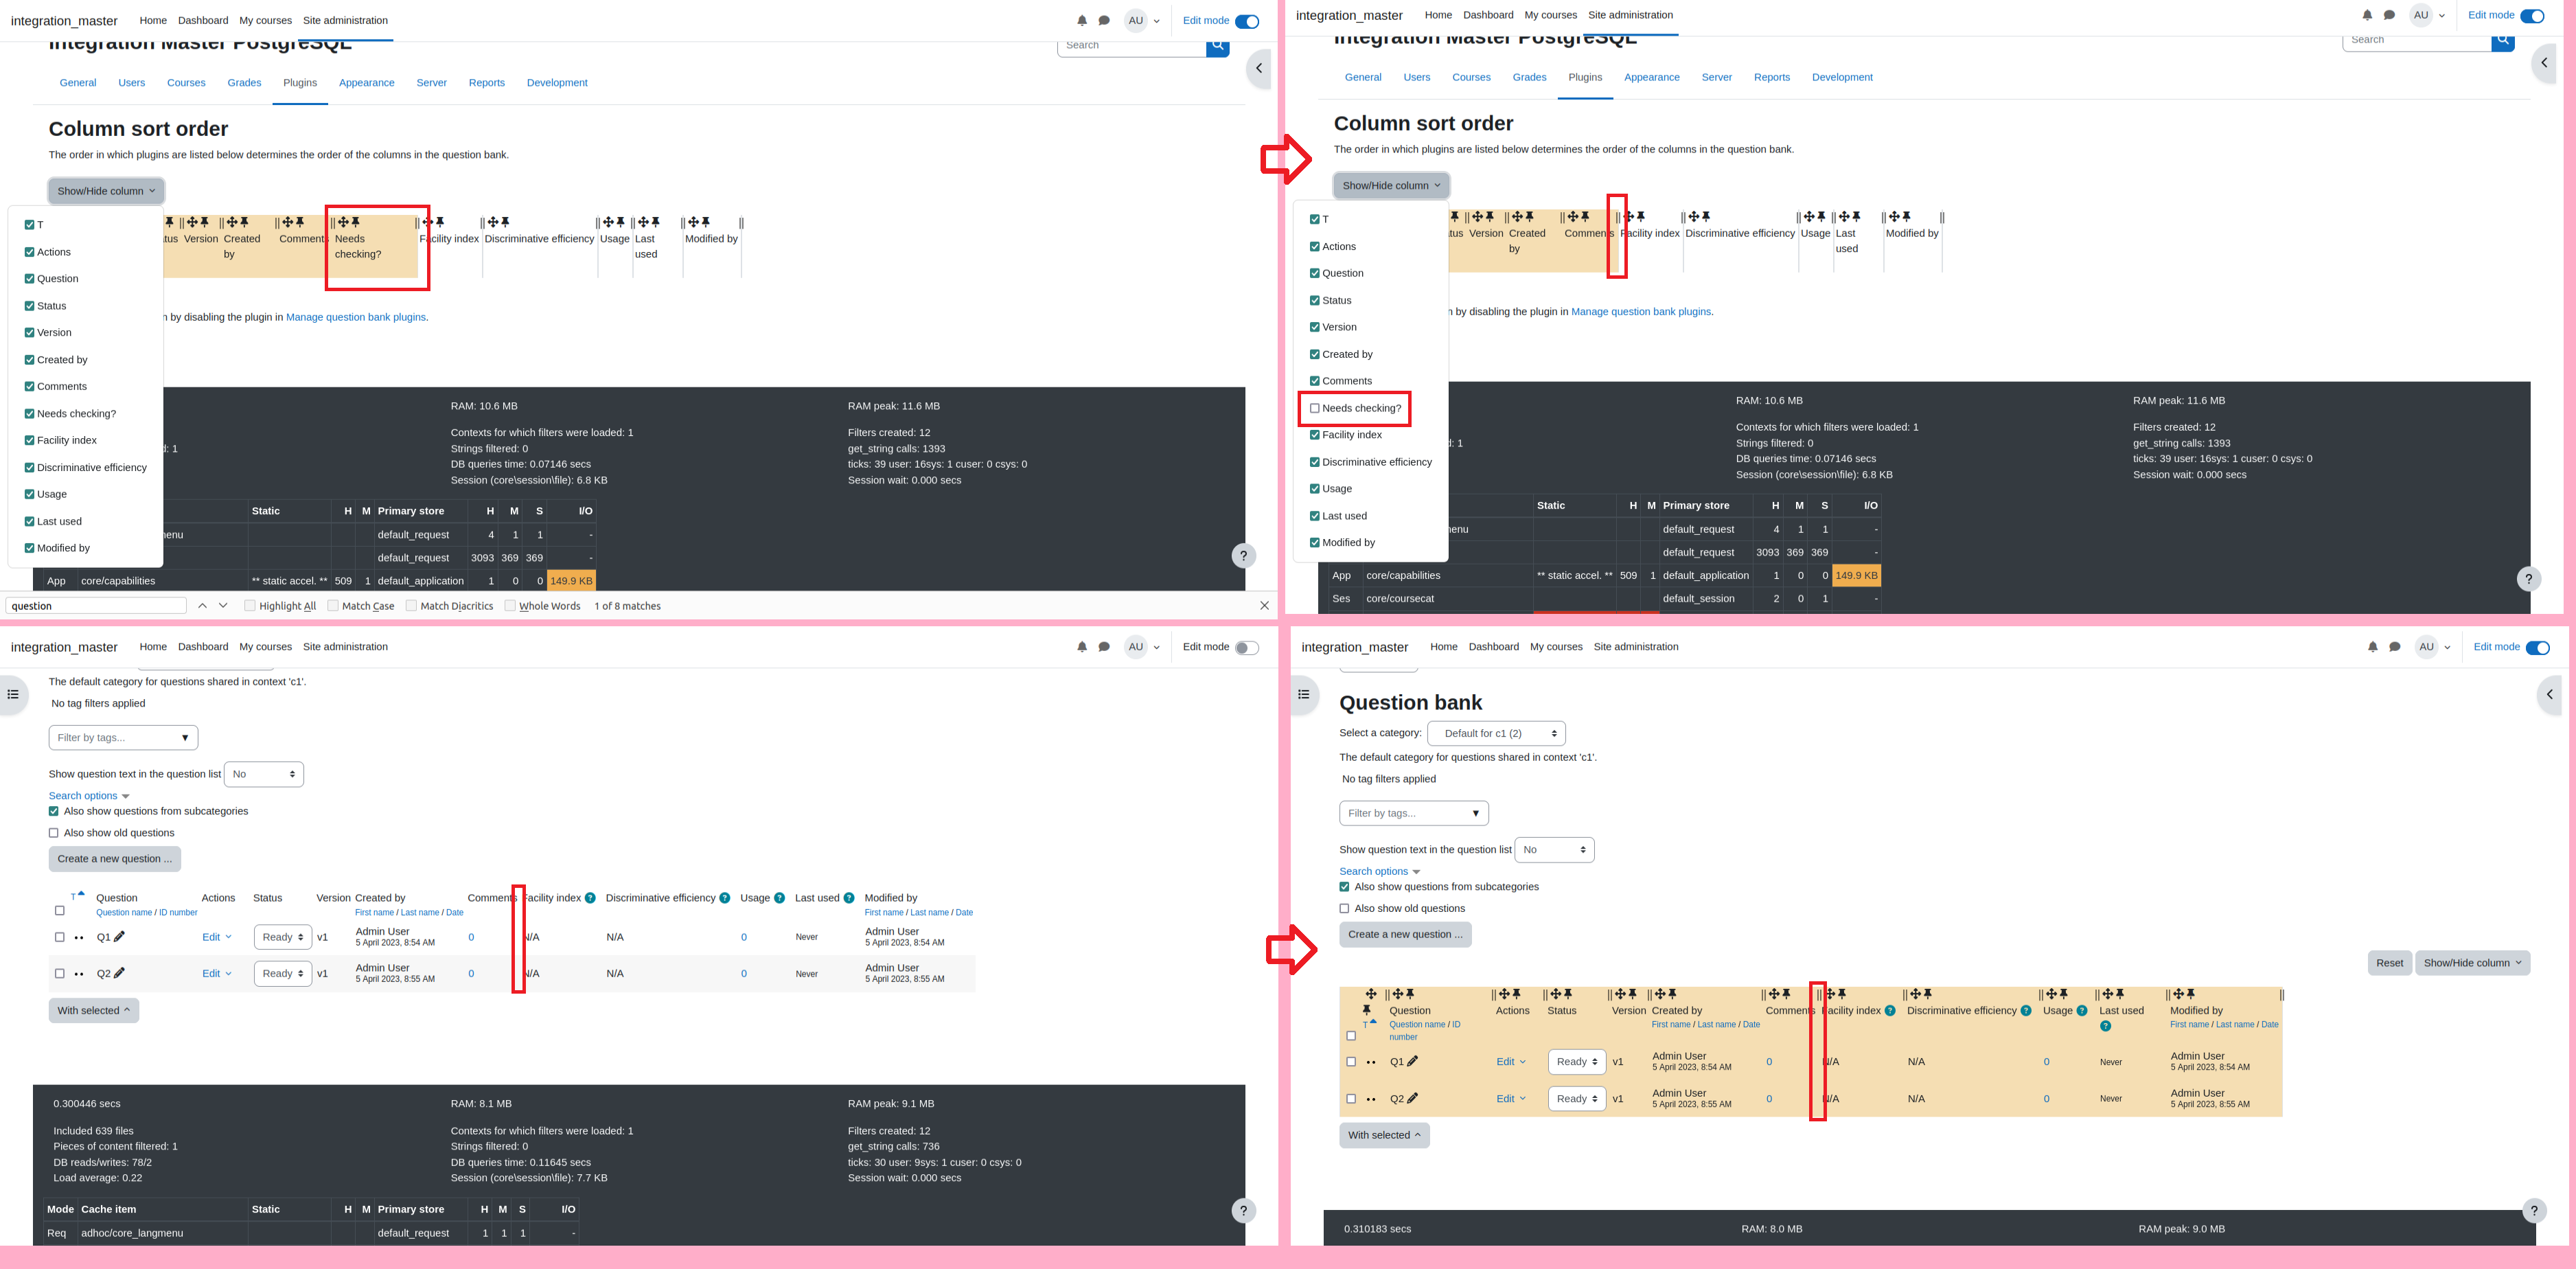This screenshot has height=1269, width=2576.
Task: Click Create a new question, bottom-left screenshot
Action: 115,859
